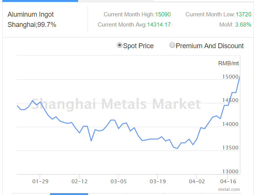Click the 01-29 date label on axis
Image resolution: width=256 pixels, height=195 pixels.
(x=40, y=182)
